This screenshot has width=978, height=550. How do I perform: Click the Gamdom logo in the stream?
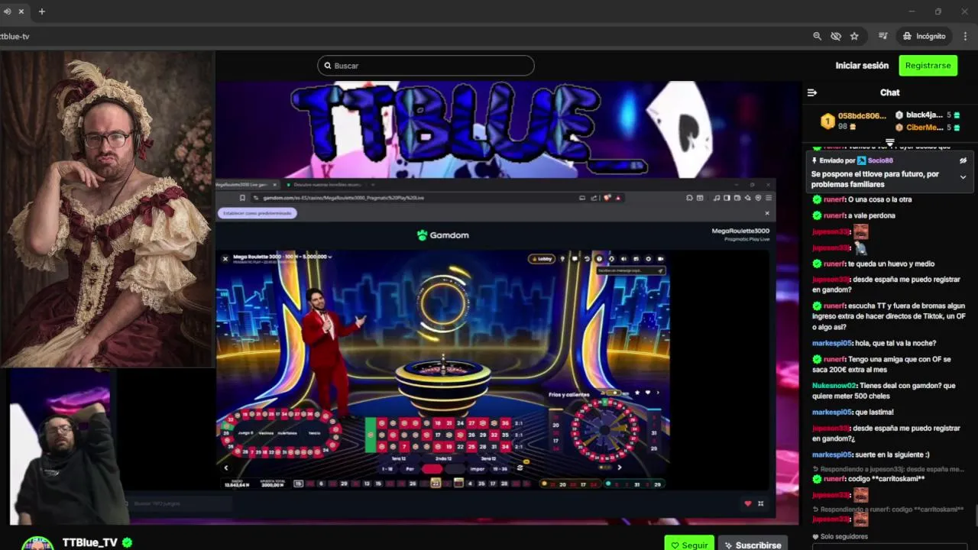click(x=443, y=235)
